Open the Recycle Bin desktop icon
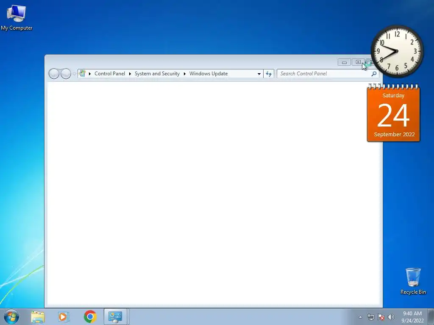434x325 pixels. [413, 281]
